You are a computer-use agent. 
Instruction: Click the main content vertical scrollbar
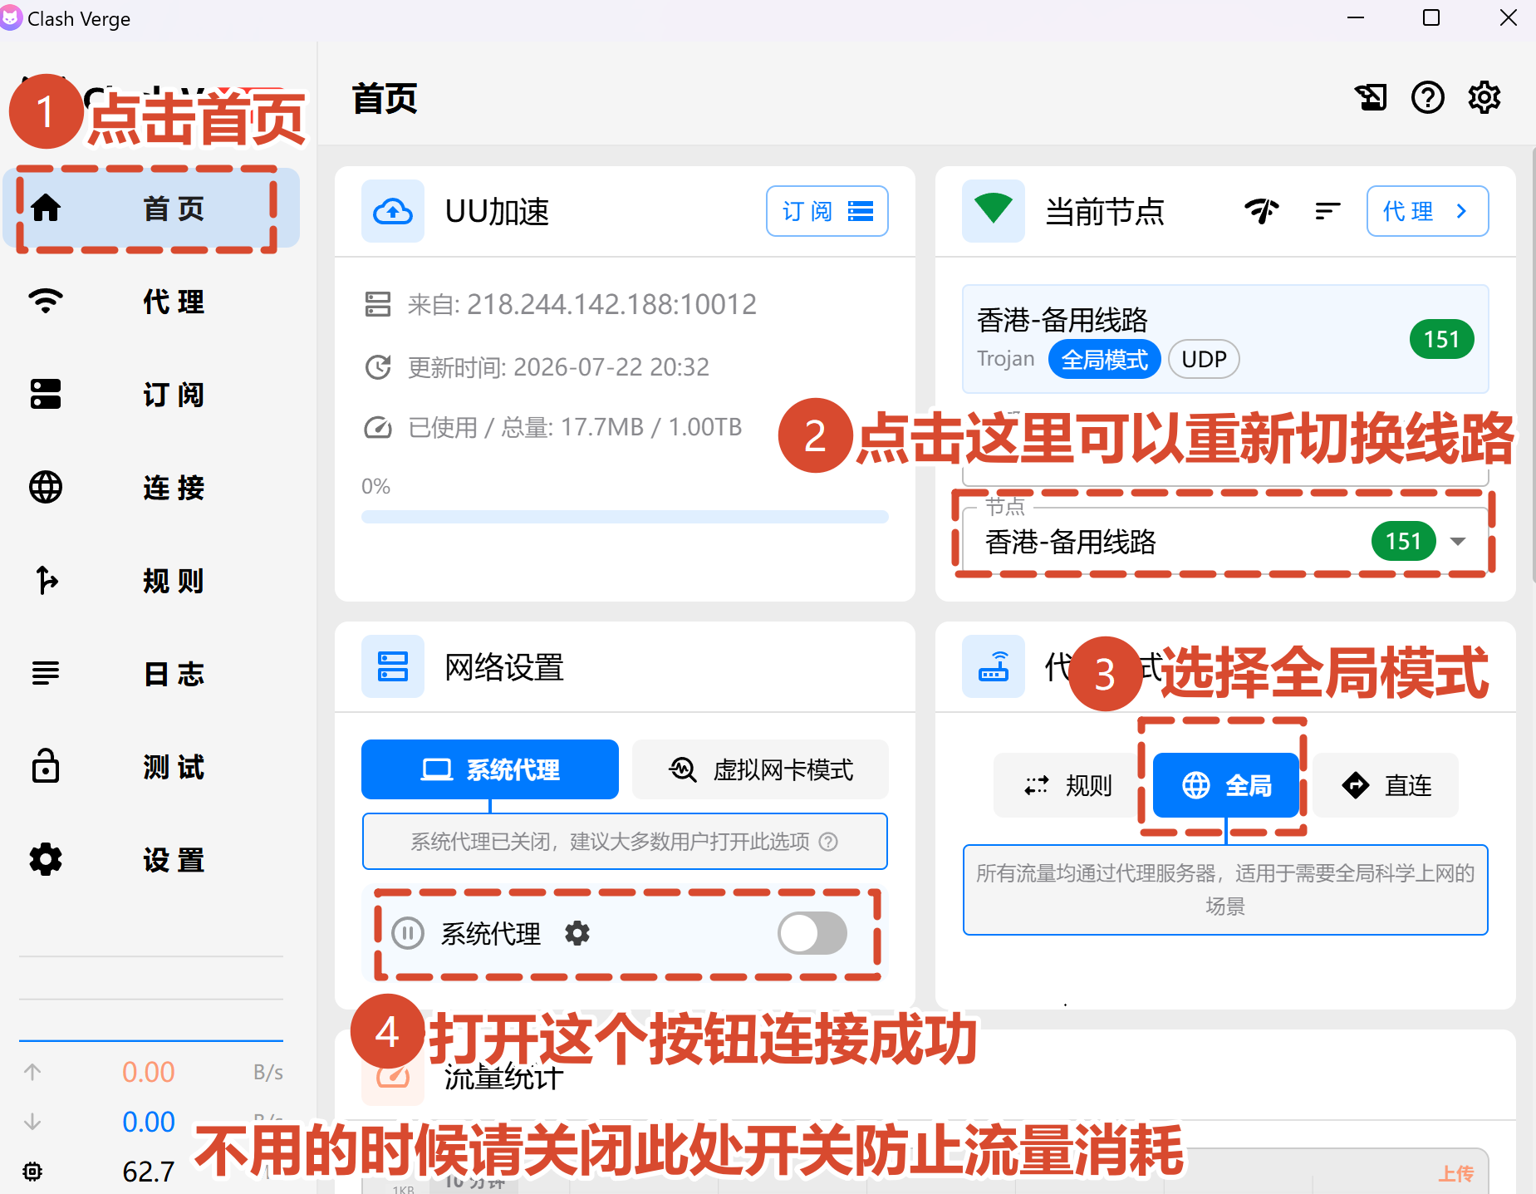pos(1533,366)
